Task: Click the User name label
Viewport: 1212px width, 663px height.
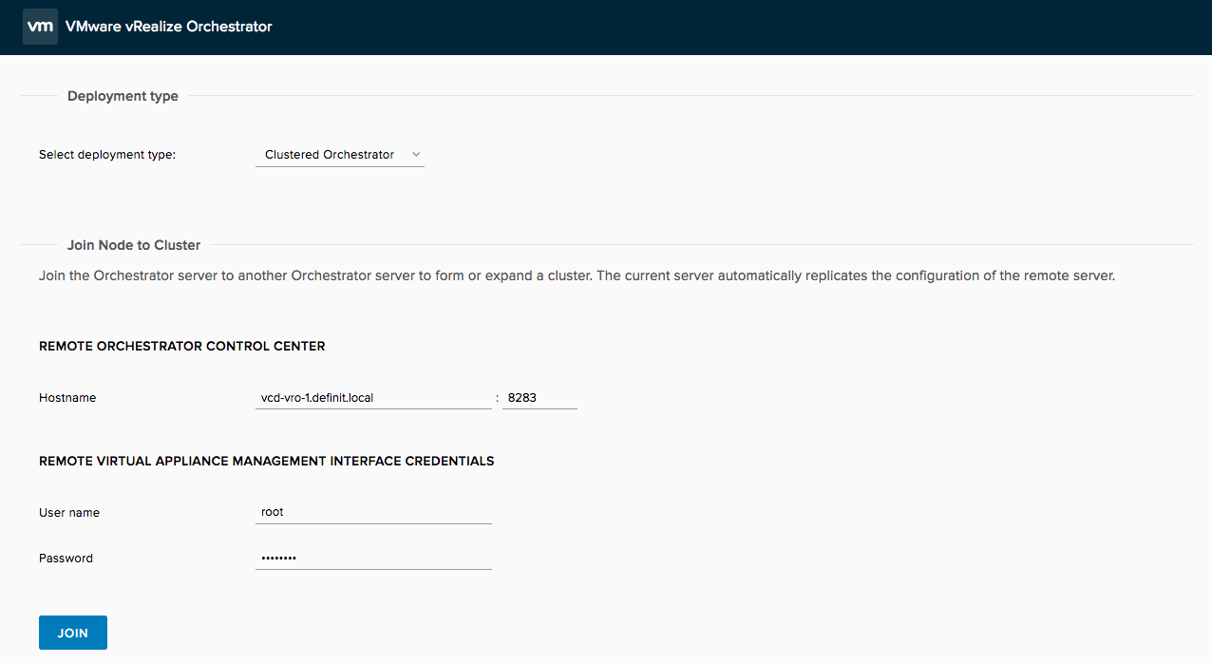Action: 69,513
